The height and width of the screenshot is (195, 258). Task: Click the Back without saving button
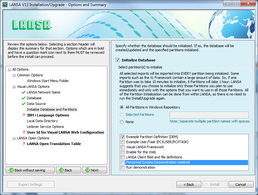click(30, 170)
